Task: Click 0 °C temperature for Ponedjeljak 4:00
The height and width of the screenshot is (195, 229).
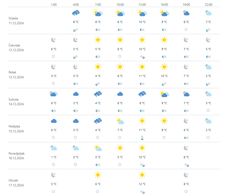Action: [76, 157]
